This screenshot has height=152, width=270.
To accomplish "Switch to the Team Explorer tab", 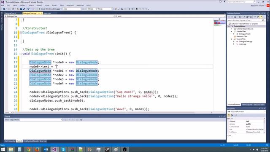I will coord(246,105).
